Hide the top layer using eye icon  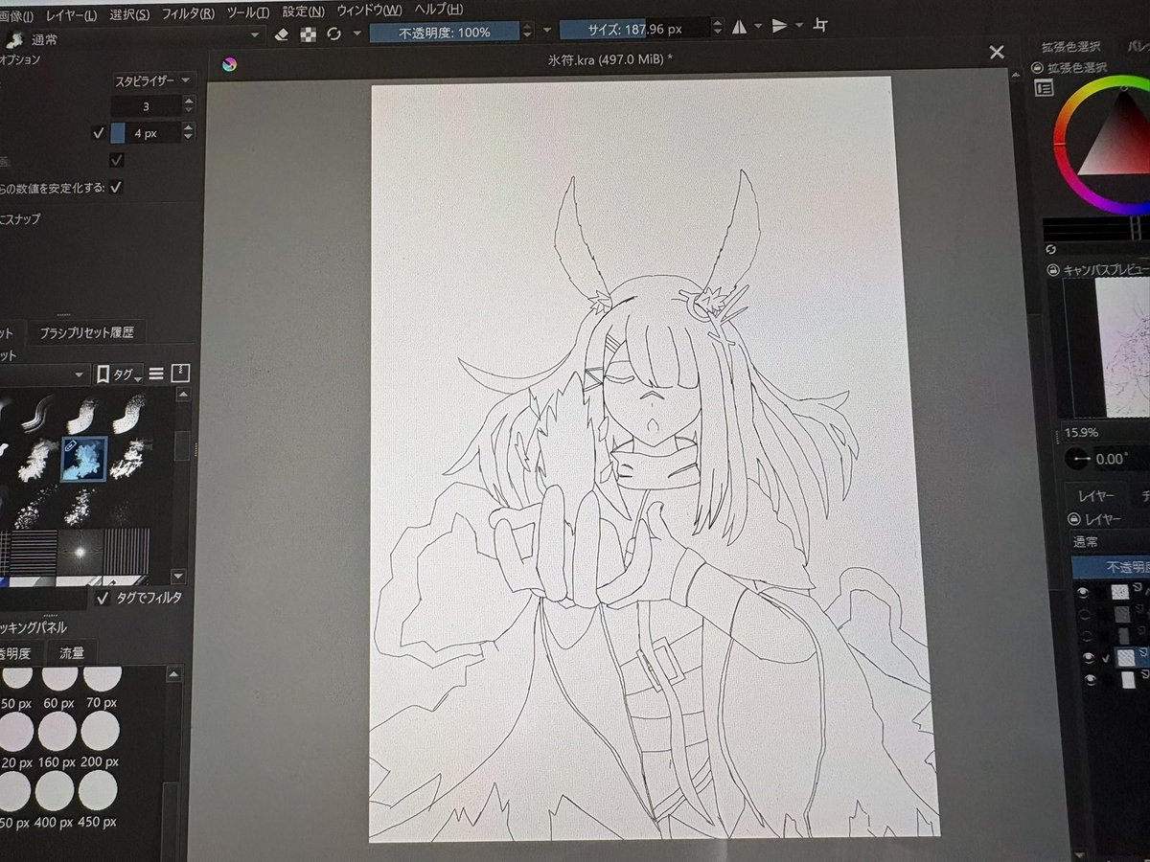pos(1083,593)
